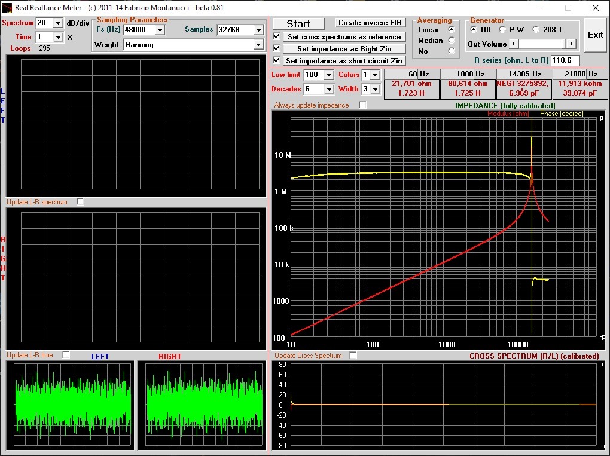
Task: Click Create inverse FIR button
Action: pyautogui.click(x=370, y=23)
